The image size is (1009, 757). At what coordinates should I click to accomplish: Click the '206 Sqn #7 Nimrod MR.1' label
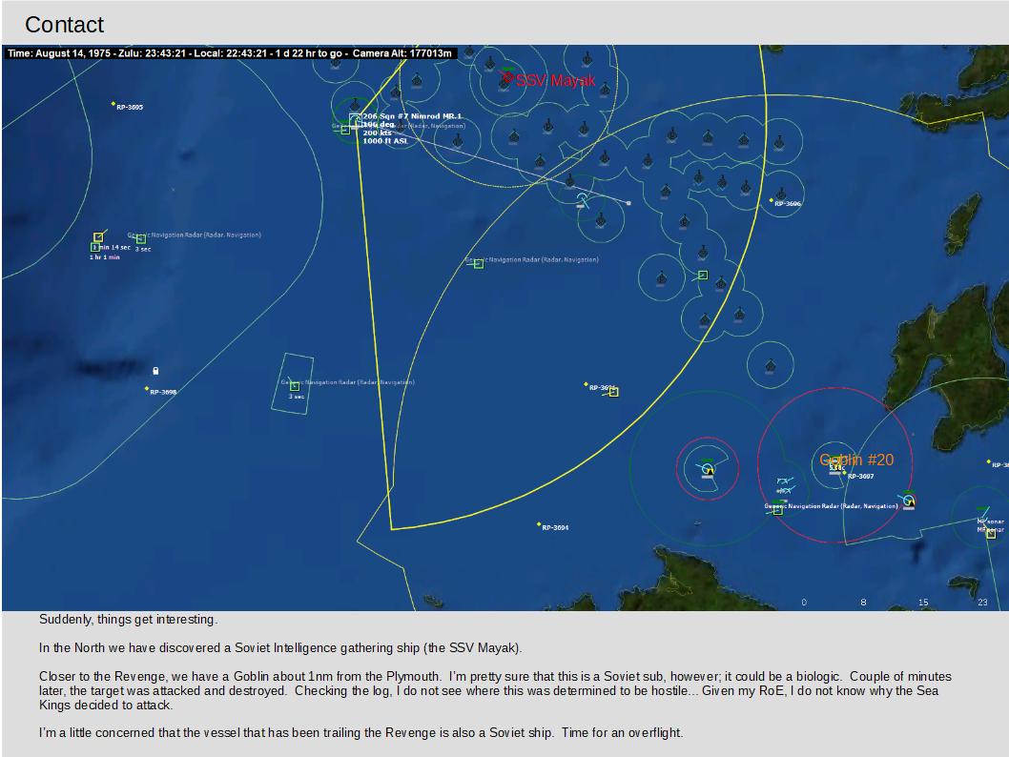tap(412, 116)
